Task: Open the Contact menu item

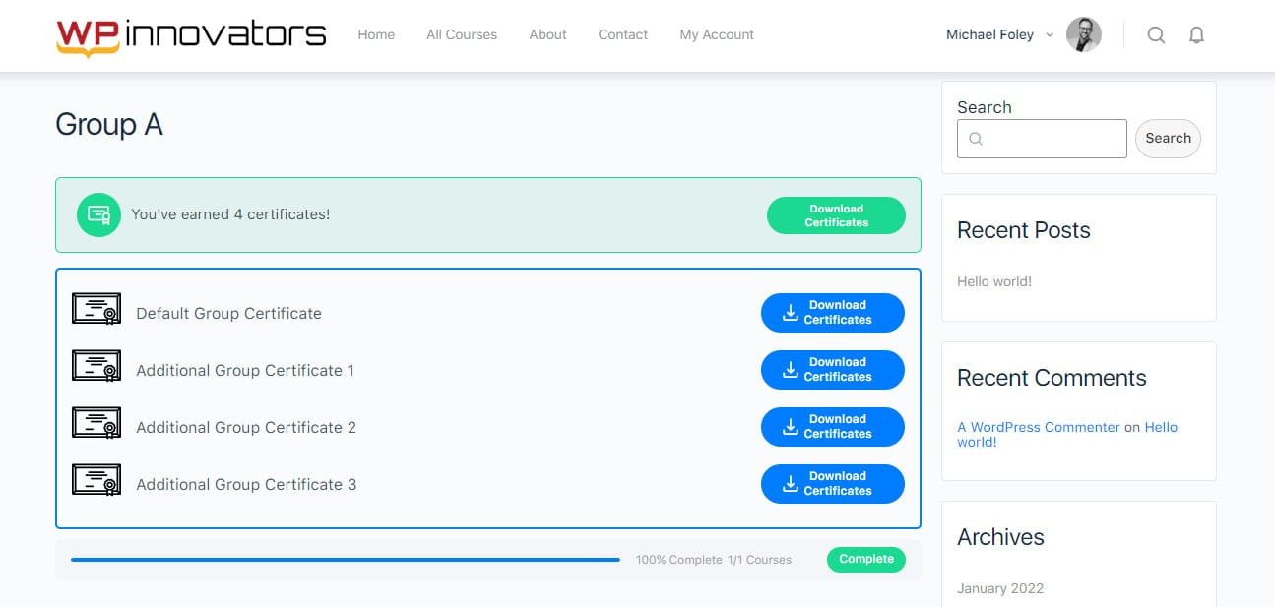Action: 623,34
